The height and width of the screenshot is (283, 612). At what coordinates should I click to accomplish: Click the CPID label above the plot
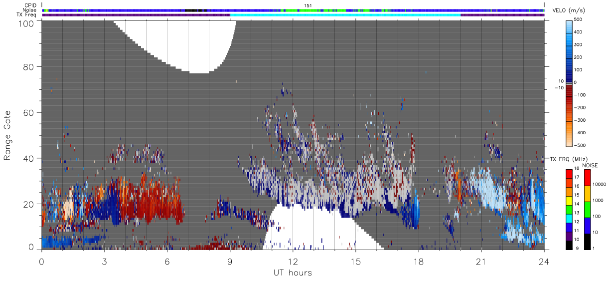tap(30, 5)
